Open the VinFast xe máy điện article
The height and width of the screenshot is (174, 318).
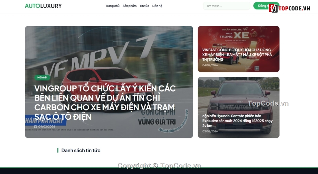click(x=237, y=54)
